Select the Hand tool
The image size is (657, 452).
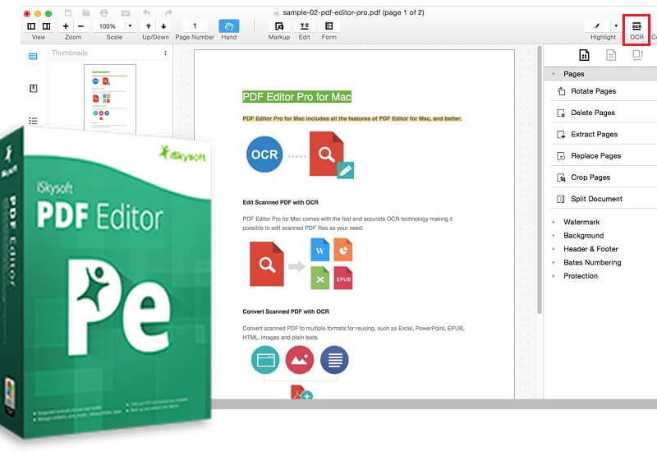click(229, 26)
